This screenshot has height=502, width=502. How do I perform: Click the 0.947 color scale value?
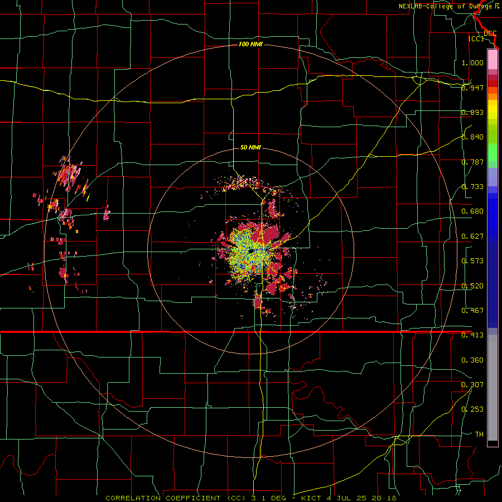(472, 88)
